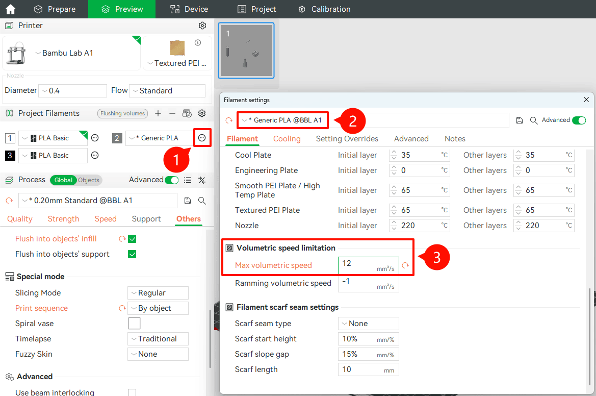This screenshot has width=596, height=396.
Task: Remove a filament with minus icon
Action: tap(172, 113)
